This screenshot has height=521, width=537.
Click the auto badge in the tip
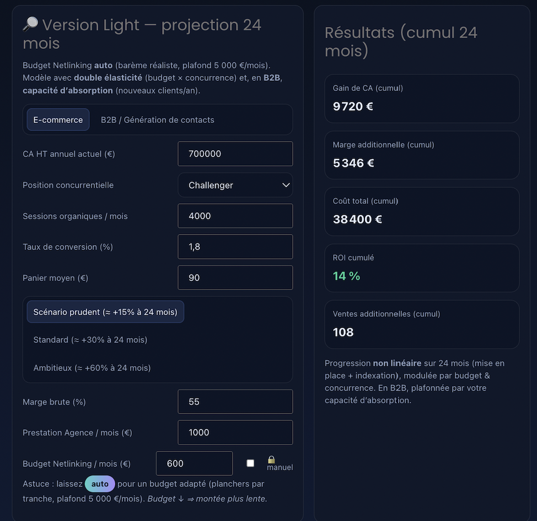(x=100, y=484)
